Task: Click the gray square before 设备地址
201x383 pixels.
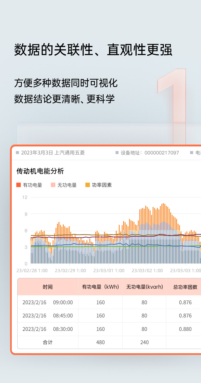Action: (x=117, y=153)
